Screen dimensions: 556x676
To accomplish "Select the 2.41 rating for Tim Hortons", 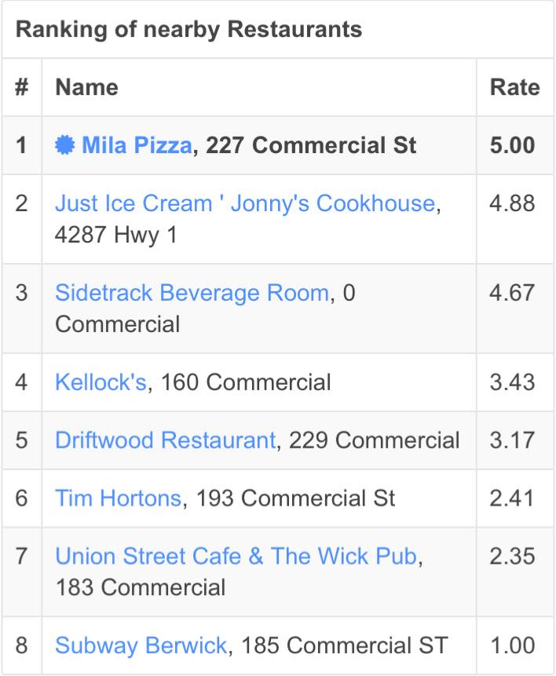I will [x=513, y=499].
